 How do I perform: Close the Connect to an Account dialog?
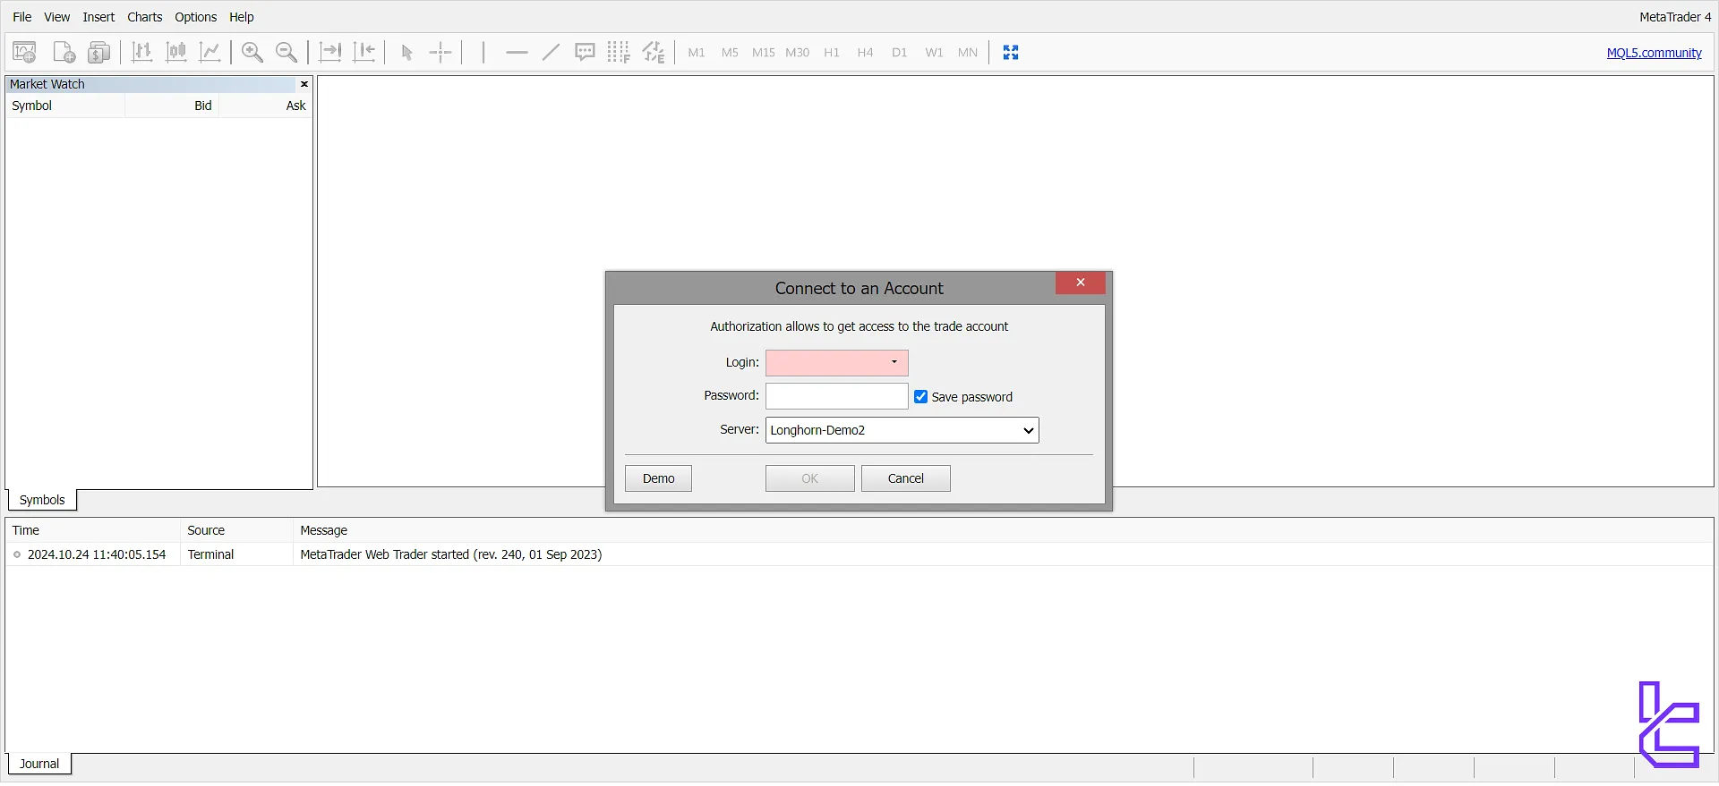point(1081,283)
